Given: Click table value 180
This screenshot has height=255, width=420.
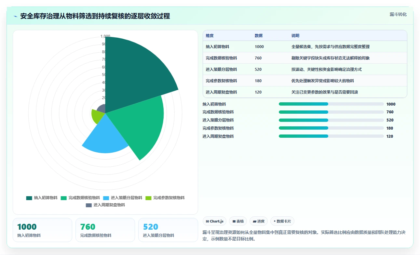Looking at the screenshot, I should tap(258, 81).
